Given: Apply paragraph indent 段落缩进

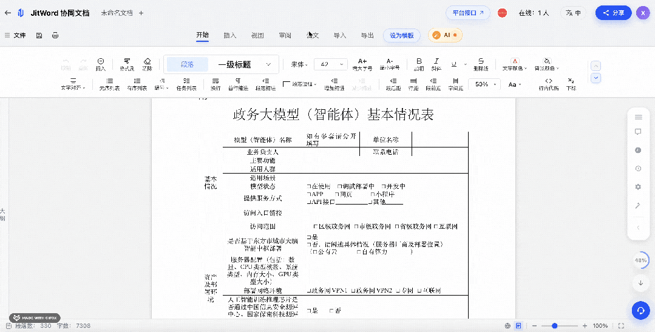Looking at the screenshot, I should tap(265, 84).
